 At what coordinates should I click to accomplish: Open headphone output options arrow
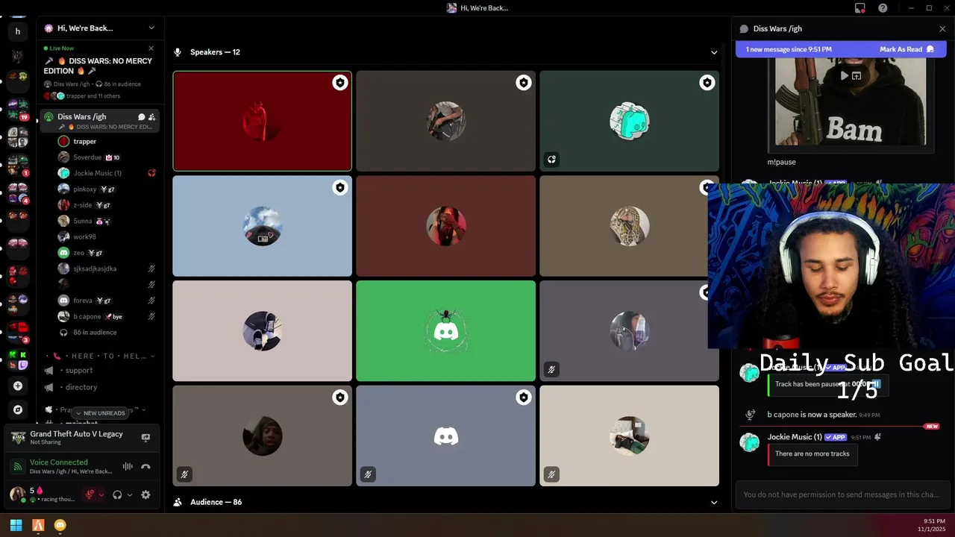tap(130, 494)
